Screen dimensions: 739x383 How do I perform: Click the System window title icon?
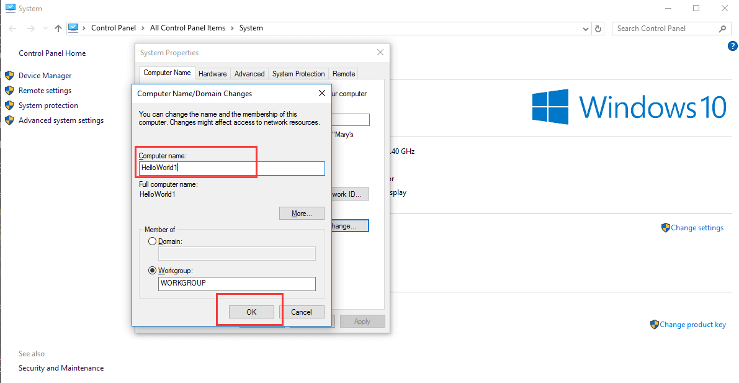10,8
